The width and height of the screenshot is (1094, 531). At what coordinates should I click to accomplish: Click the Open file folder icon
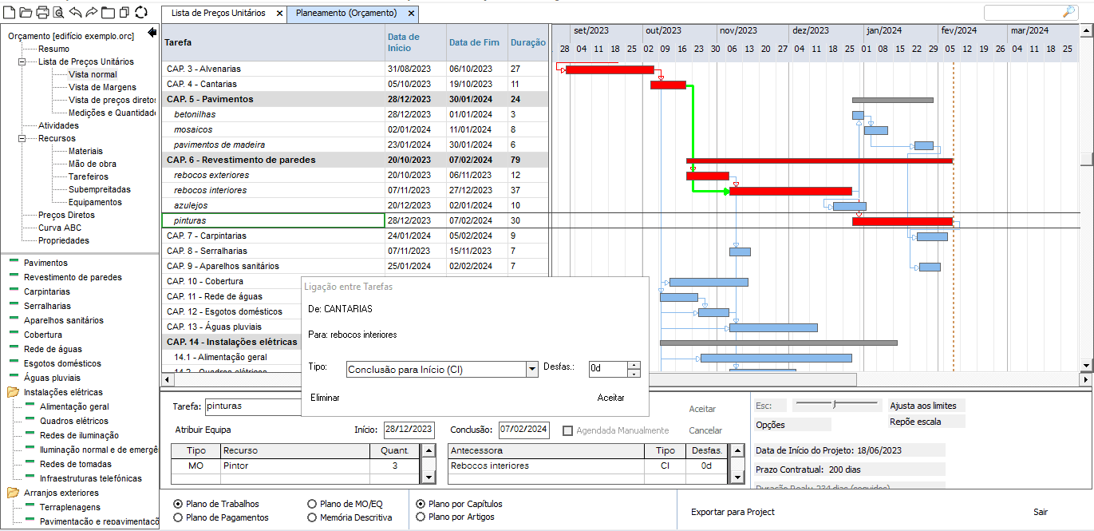click(26, 12)
